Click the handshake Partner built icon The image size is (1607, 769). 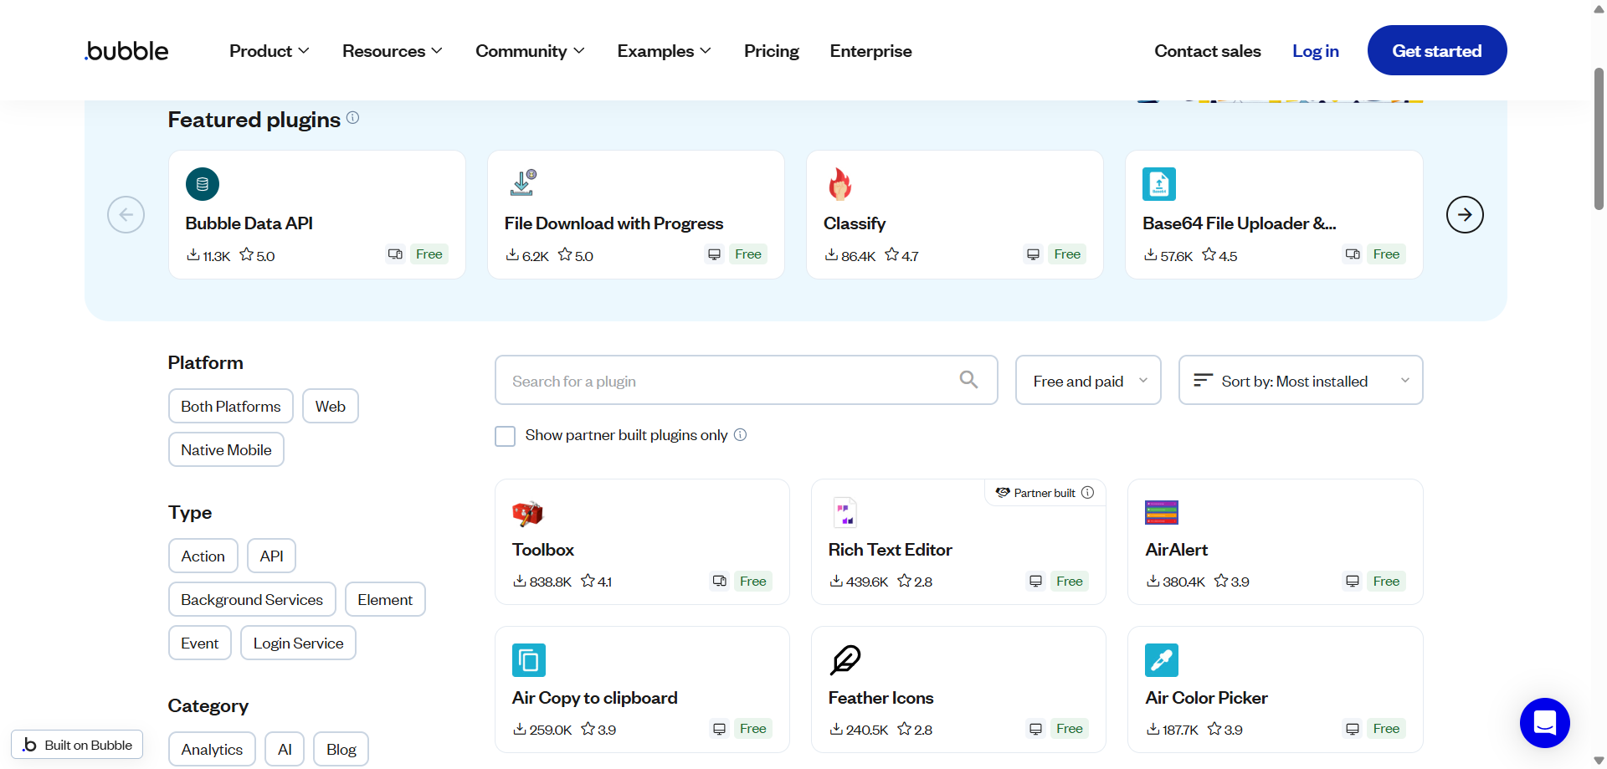point(1003,493)
